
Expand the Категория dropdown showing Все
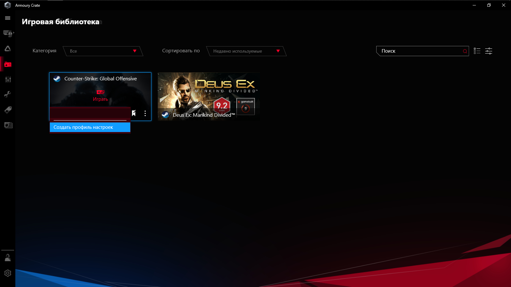(x=103, y=51)
